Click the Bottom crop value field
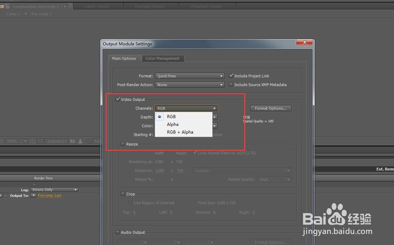Screen dimensions: 394x245 214,213
